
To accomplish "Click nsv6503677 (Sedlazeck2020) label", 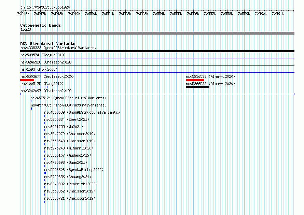I will pyautogui.click(x=47, y=76).
